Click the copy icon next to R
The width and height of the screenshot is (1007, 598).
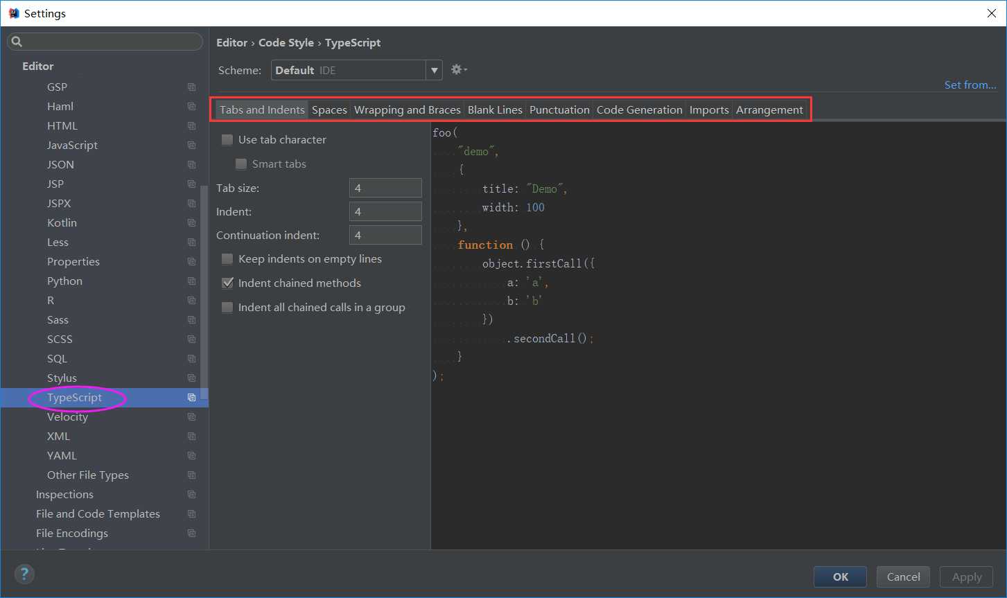(191, 301)
